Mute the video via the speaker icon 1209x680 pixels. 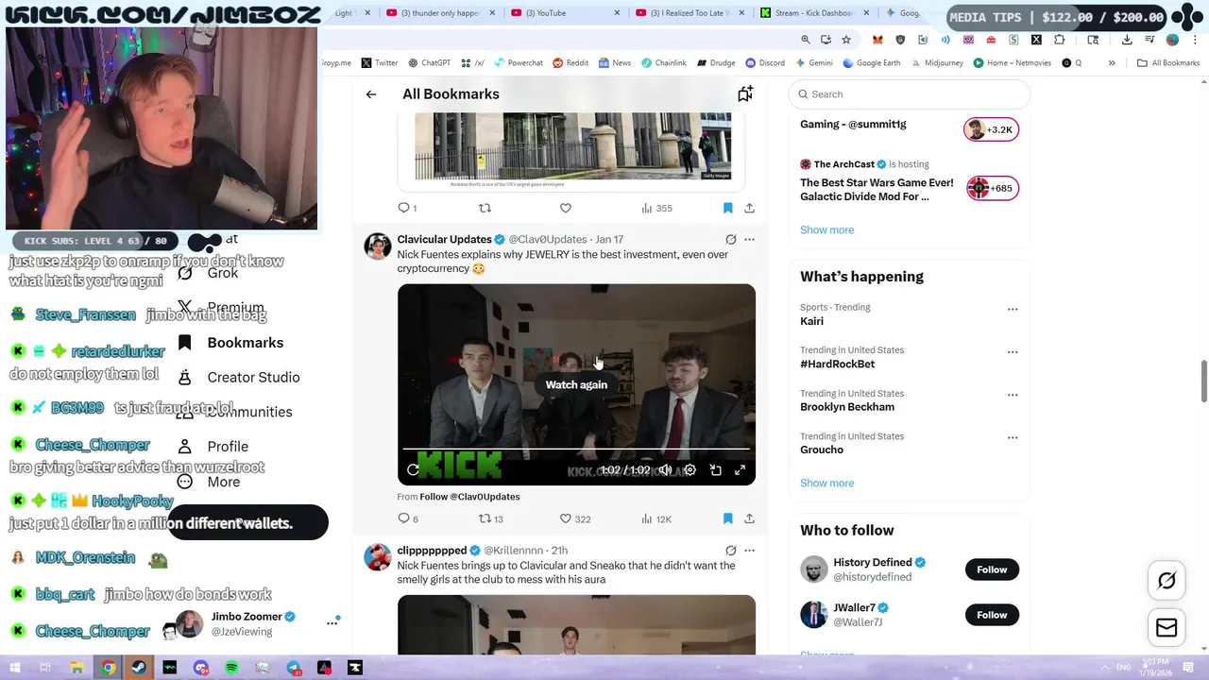[x=665, y=469]
